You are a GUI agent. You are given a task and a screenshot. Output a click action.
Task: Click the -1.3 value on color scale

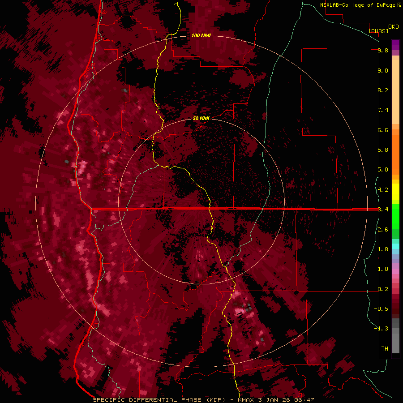(x=381, y=329)
